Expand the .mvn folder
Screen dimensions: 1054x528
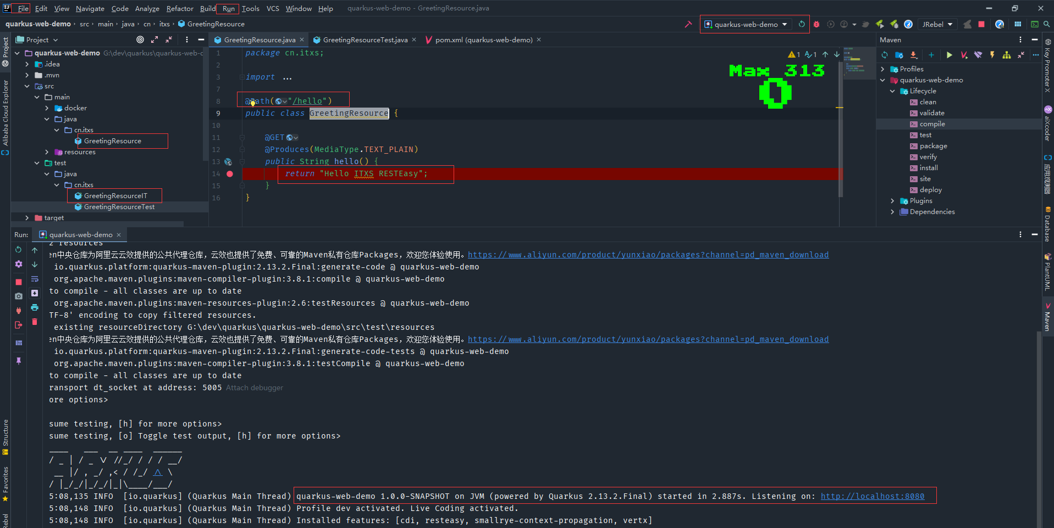tap(27, 75)
